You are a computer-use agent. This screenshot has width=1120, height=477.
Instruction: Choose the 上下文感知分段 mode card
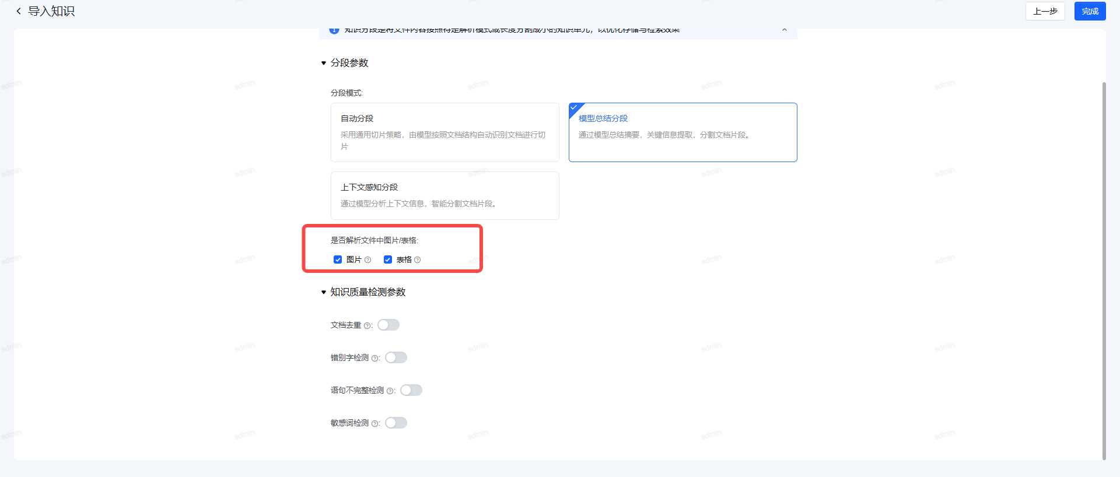click(445, 195)
